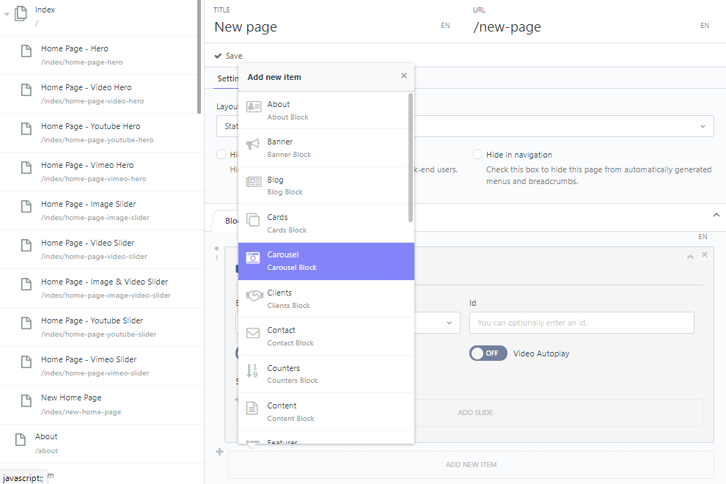Click the Home Page - Video Slider page icon
Viewport: 726px width, 484px height.
click(26, 246)
